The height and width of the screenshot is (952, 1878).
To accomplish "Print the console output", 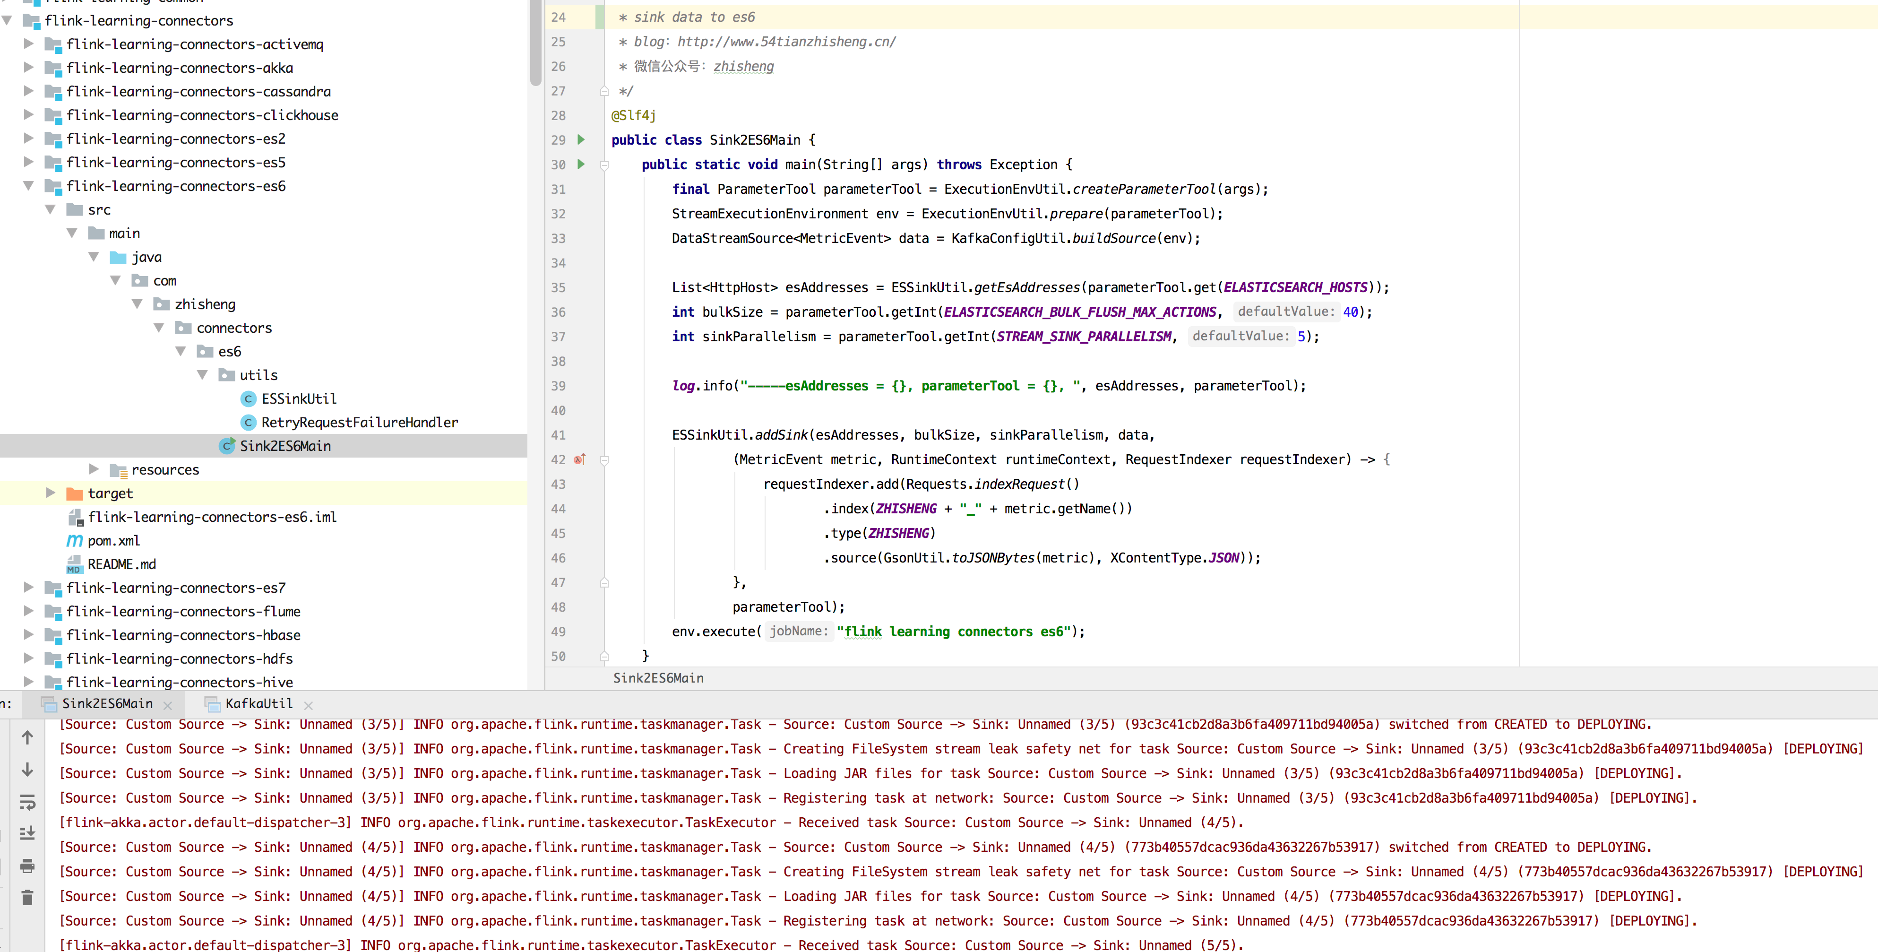I will coord(28,866).
